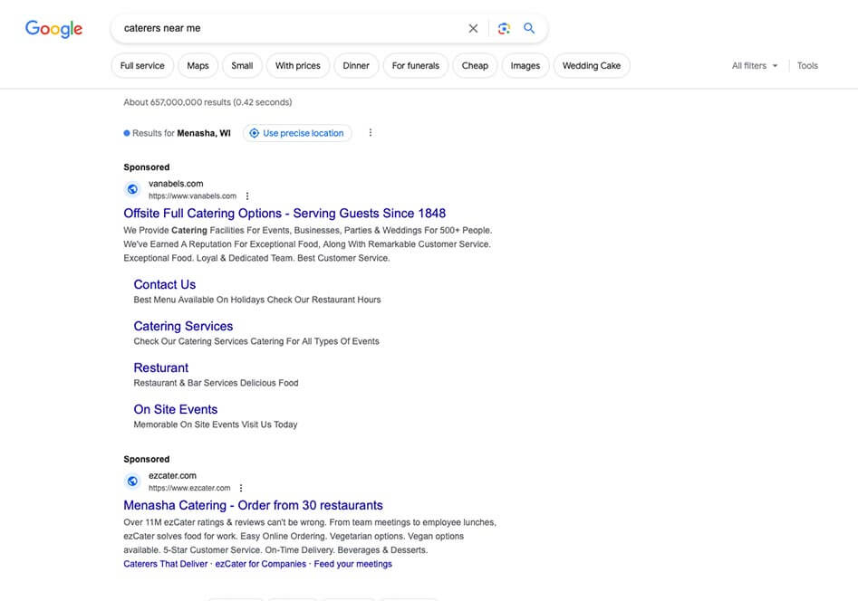Choose the Wedding Cake filter chip

591,66
